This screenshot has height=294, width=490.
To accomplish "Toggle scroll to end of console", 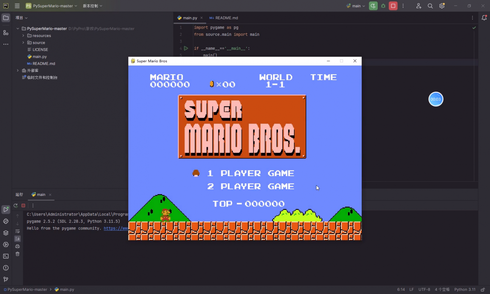I will pyautogui.click(x=18, y=239).
